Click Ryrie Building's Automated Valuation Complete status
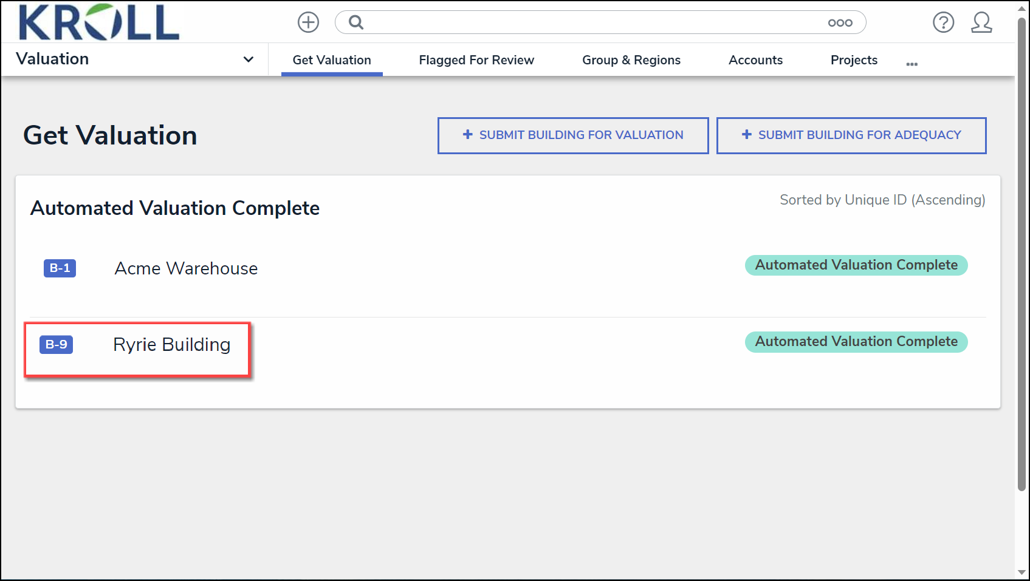Screen dimensions: 1030x581 click(x=856, y=342)
